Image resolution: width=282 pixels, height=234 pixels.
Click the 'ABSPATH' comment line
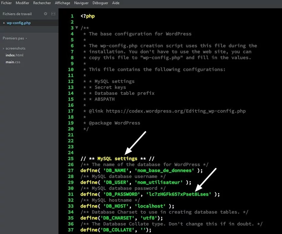104,99
